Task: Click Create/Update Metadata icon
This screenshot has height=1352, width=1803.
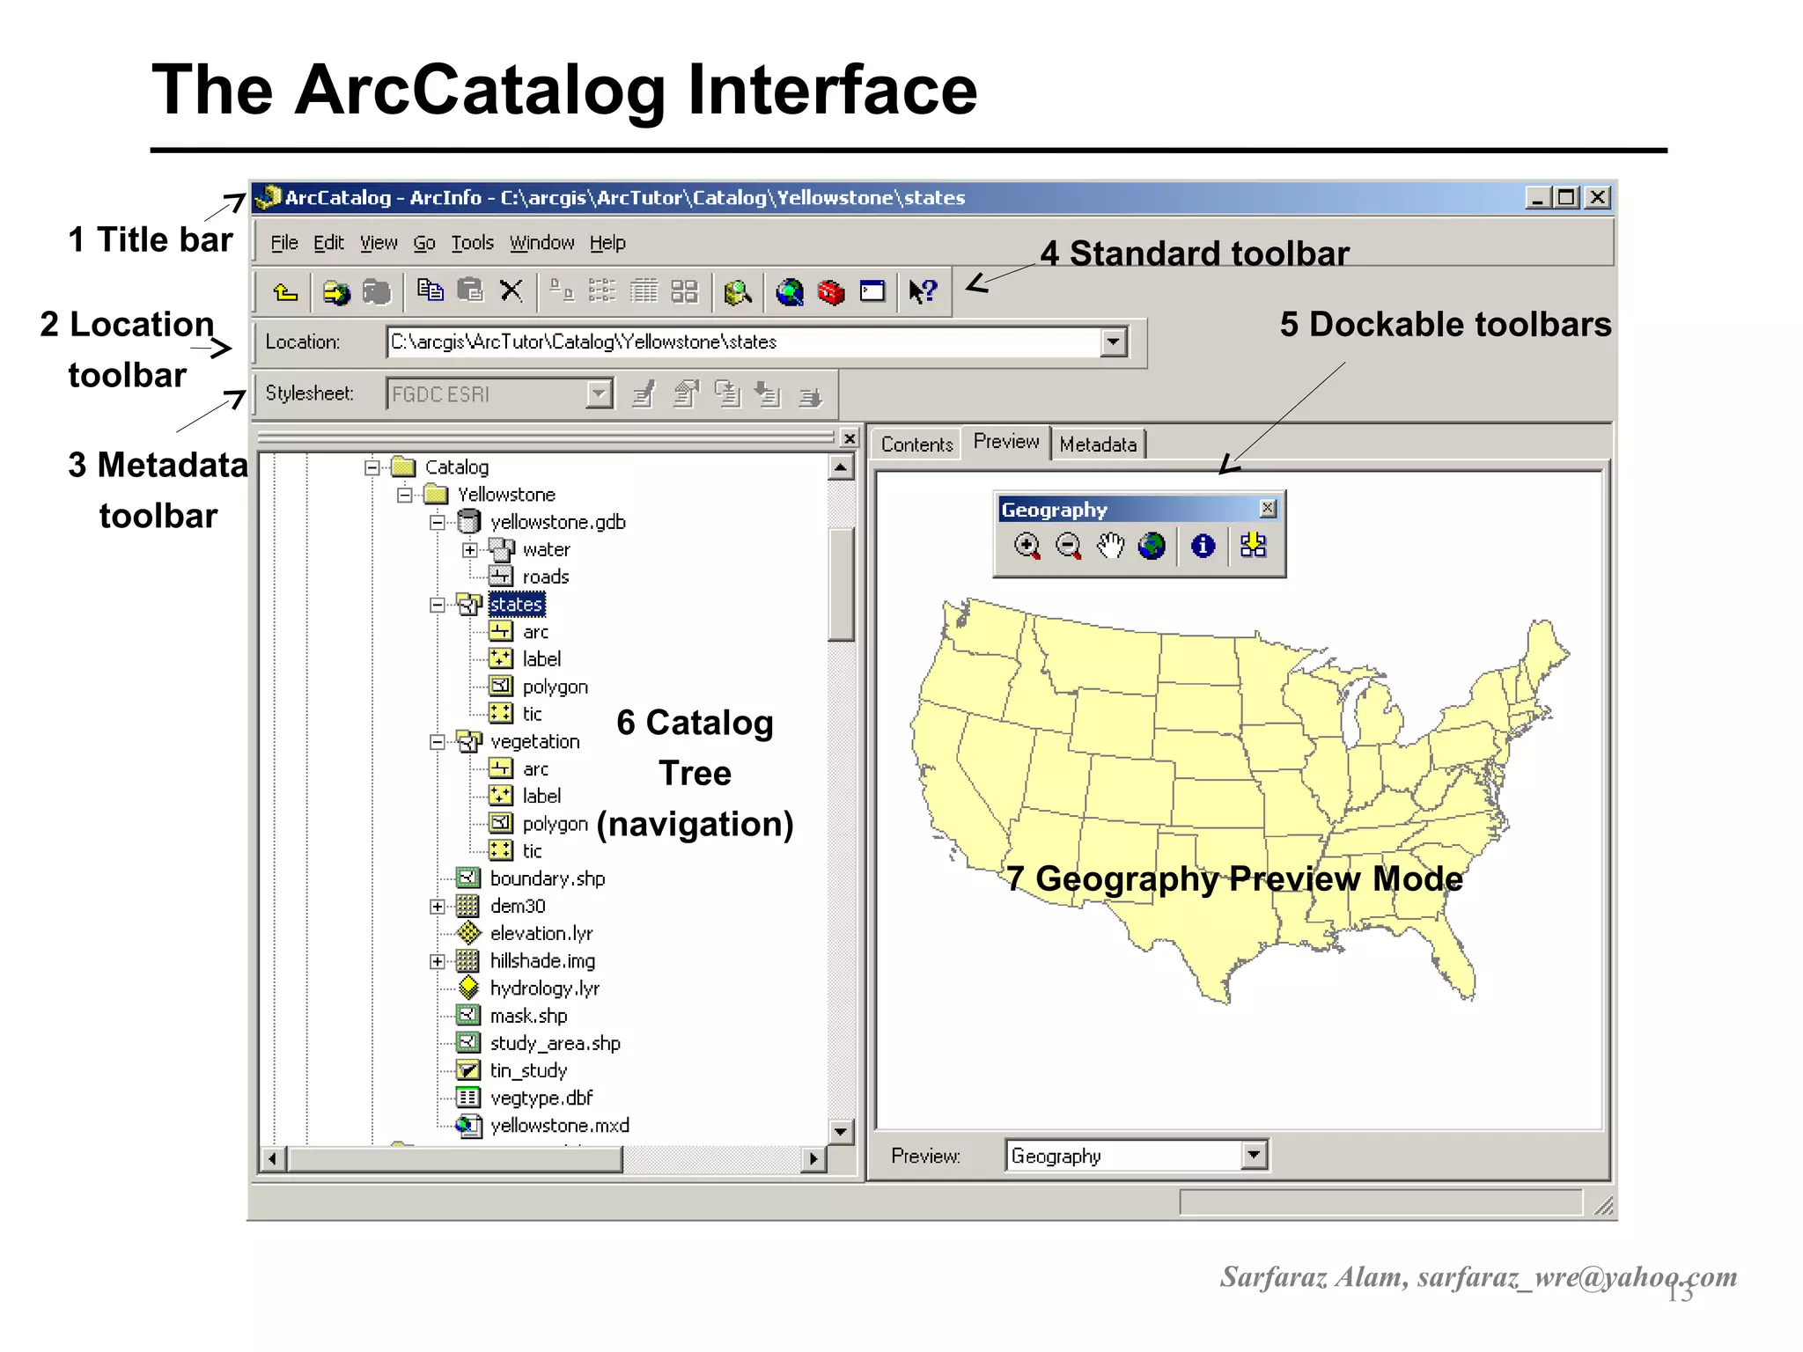Action: [727, 394]
